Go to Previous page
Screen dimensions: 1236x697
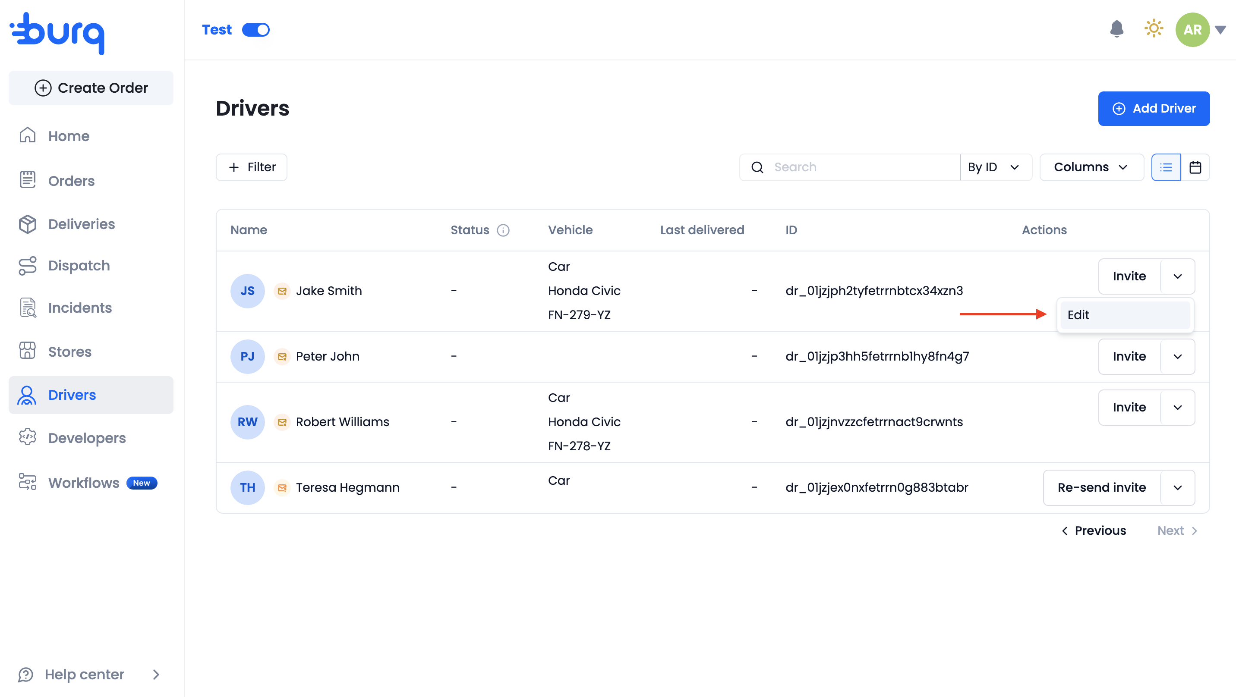(x=1094, y=531)
